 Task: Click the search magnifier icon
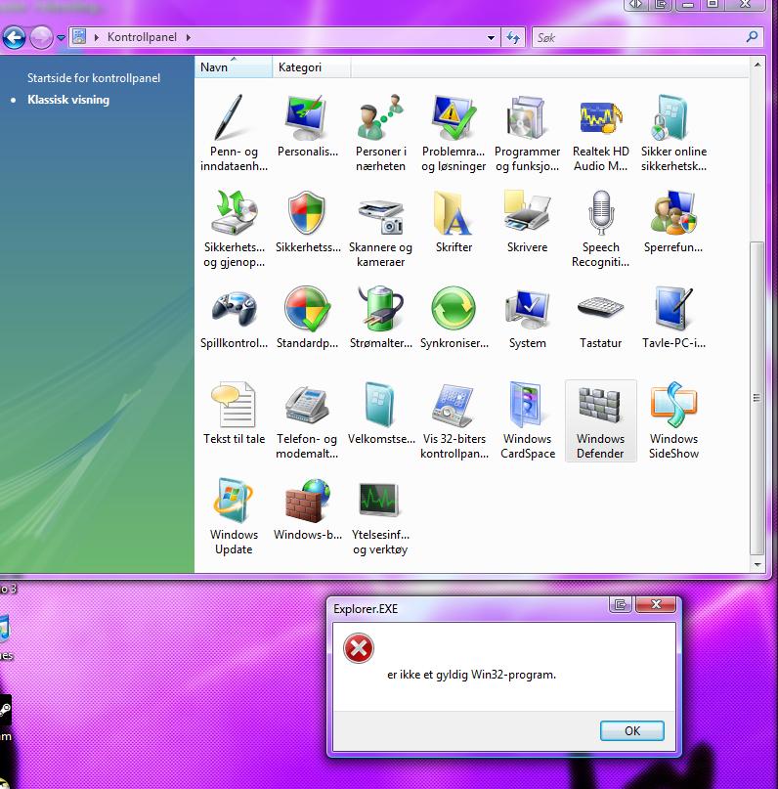click(753, 37)
